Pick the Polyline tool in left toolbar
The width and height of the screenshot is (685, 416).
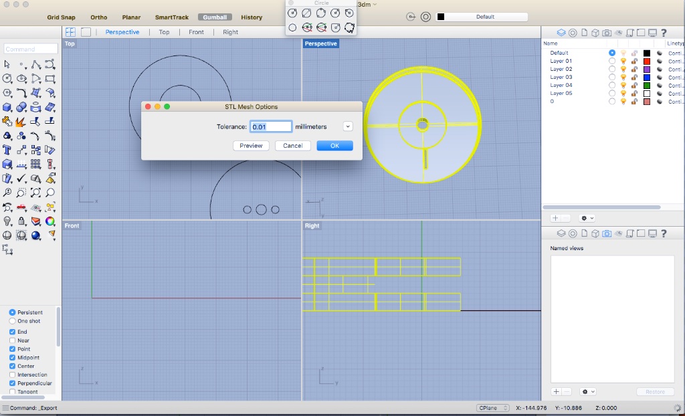pyautogui.click(x=36, y=64)
